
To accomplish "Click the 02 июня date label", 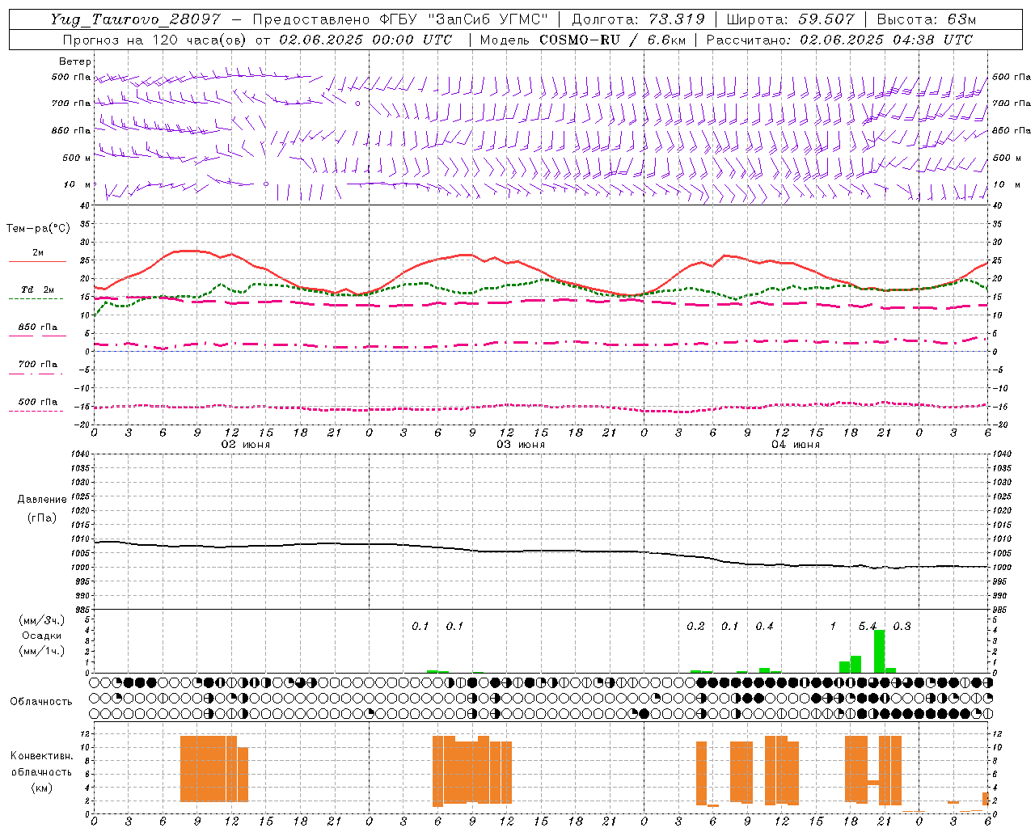I will click(246, 445).
